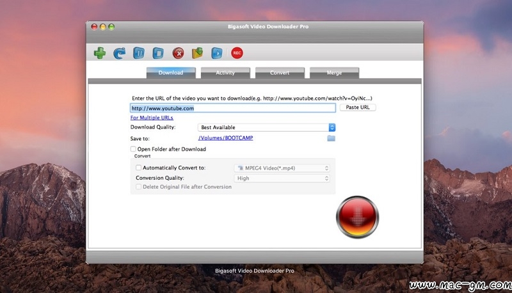Click the blue Play toolbar icon
The width and height of the screenshot is (512, 293).
(x=217, y=53)
